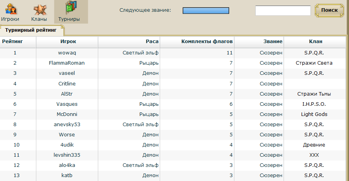This screenshot has height=181, width=349.
Task: Sort by the Клан column header
Action: tap(315, 41)
